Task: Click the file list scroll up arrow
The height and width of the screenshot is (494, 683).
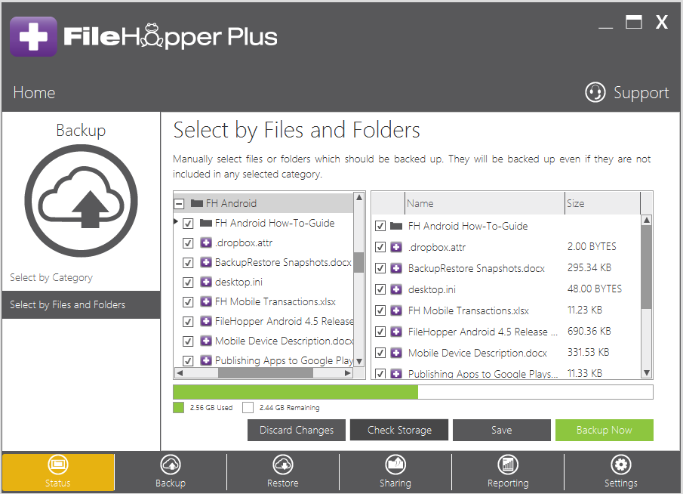Action: (x=647, y=220)
